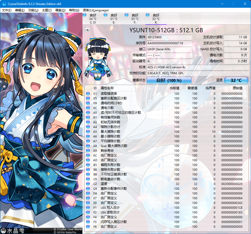Click the 固件 firmware value field
This screenshot has width=251, height=234.
click(x=169, y=37)
